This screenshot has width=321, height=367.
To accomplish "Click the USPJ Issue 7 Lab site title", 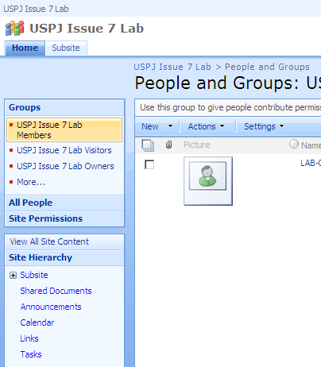I will click(x=87, y=29).
